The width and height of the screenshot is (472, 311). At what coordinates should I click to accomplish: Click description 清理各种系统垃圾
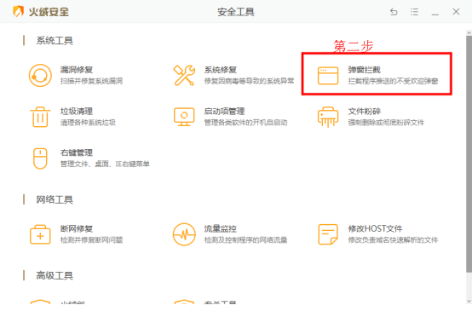tap(88, 123)
